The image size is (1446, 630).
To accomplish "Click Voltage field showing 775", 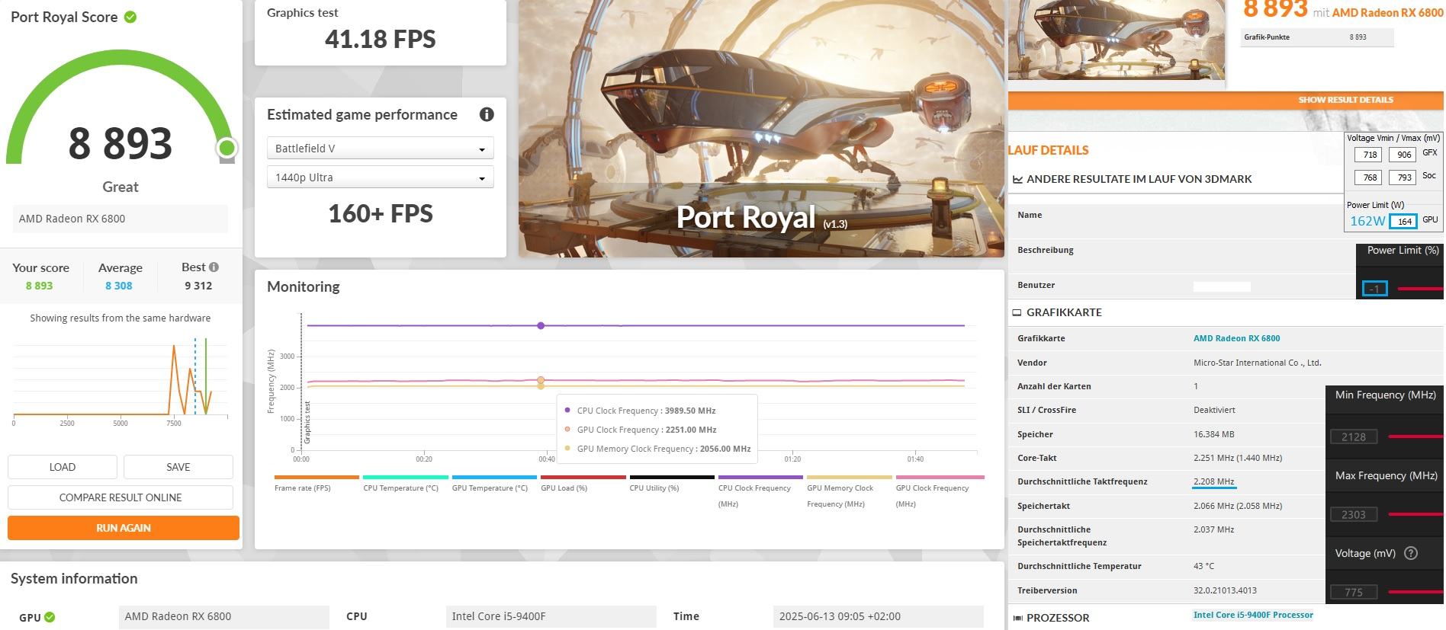I will click(x=1354, y=592).
